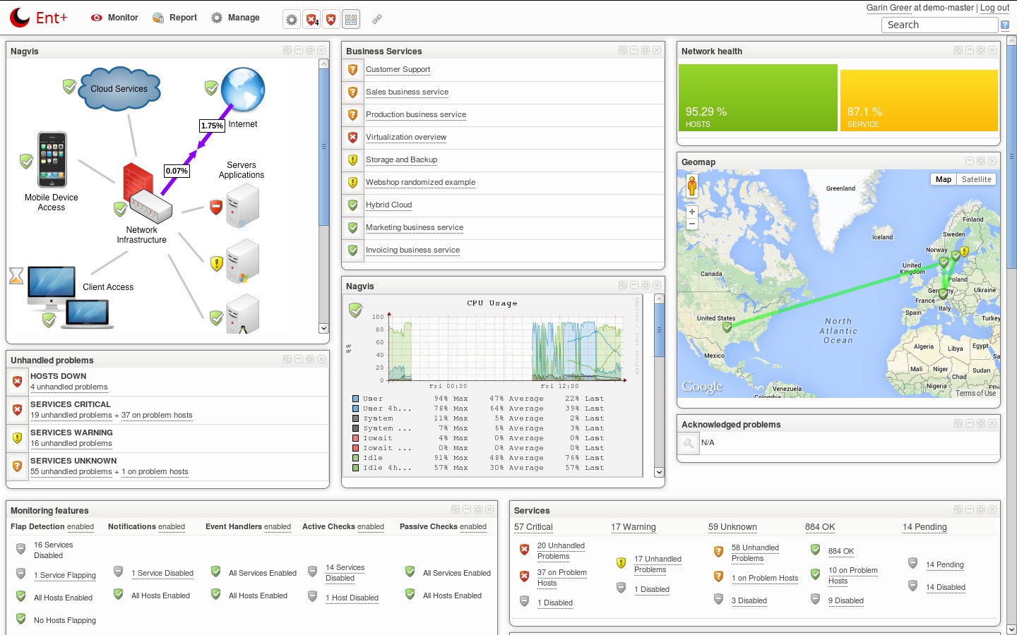1017x635 pixels.
Task: Click the help icon beside the Search box
Action: click(1005, 25)
